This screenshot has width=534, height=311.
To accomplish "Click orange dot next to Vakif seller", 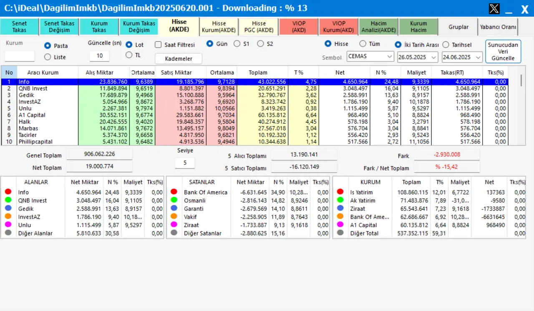I will click(x=174, y=217).
